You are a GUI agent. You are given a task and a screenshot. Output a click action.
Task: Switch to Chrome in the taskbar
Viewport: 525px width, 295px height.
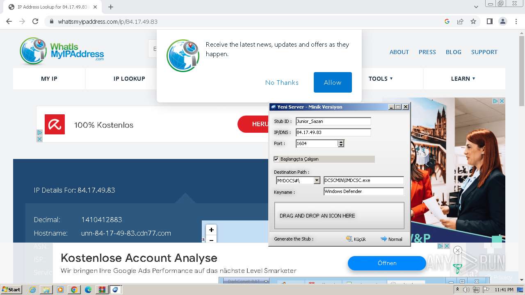click(74, 290)
